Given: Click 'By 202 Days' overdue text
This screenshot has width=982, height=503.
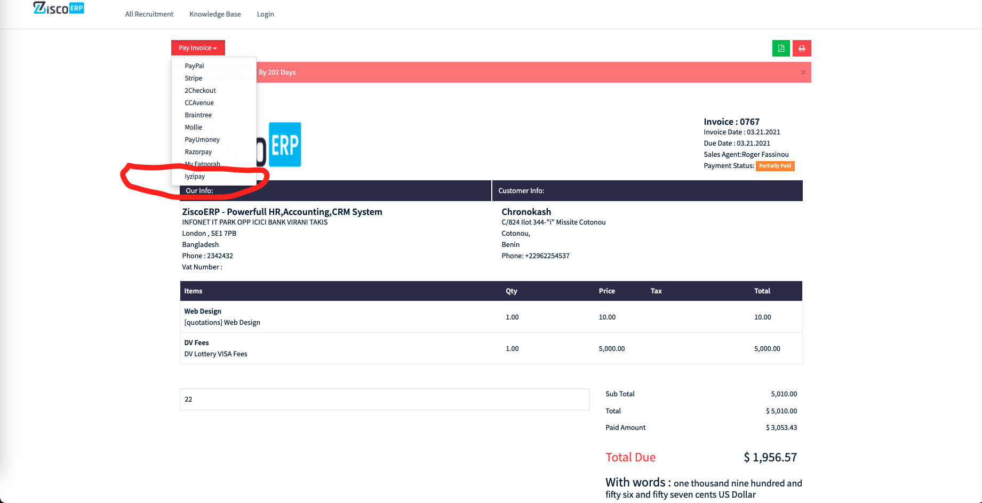Looking at the screenshot, I should (x=277, y=72).
